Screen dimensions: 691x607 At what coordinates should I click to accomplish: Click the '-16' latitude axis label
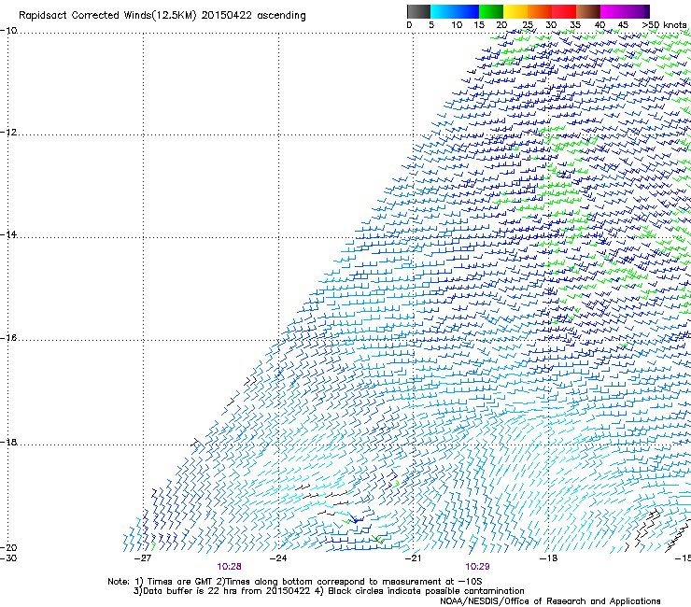pyautogui.click(x=8, y=338)
